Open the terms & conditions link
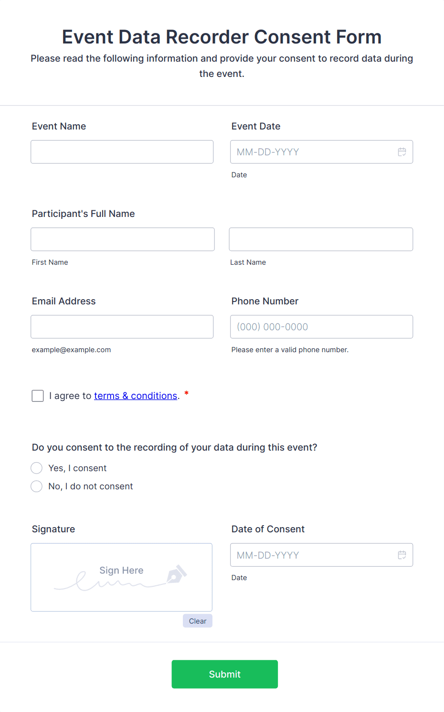Viewport: 444px width, 712px height. (x=136, y=396)
